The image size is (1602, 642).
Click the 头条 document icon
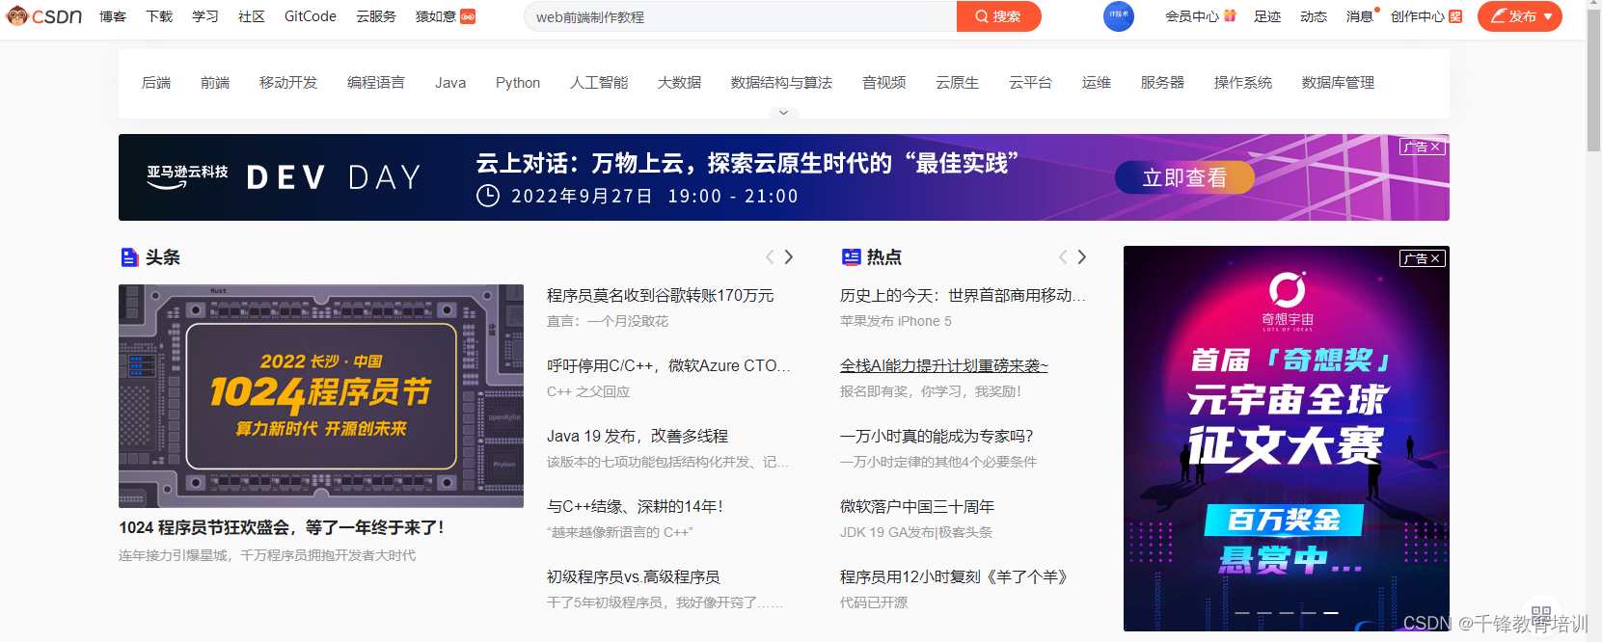129,257
